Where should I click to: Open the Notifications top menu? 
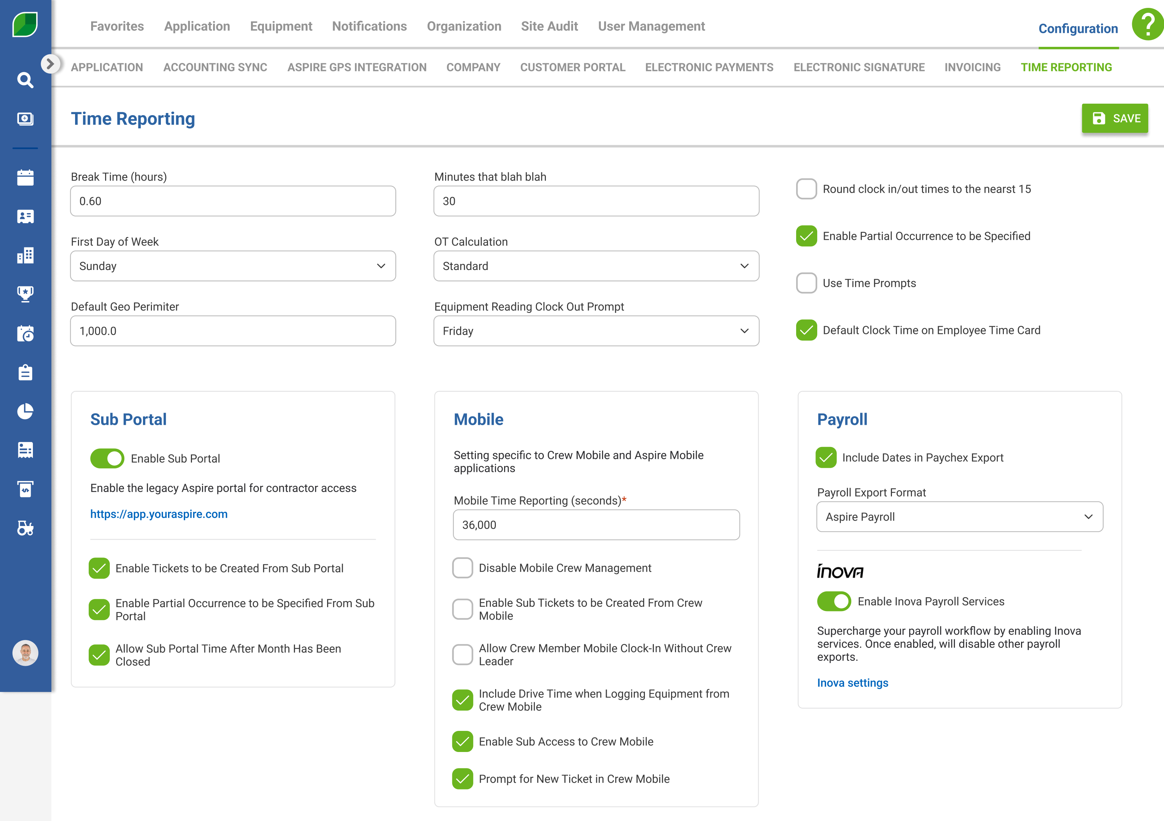(370, 26)
